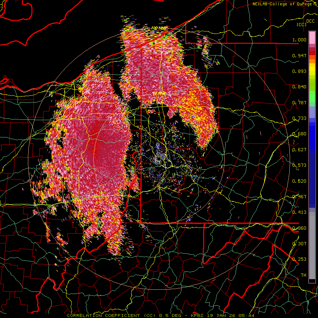Click the 0.733 scale value
This screenshot has height=318, width=318.
pyautogui.click(x=299, y=118)
